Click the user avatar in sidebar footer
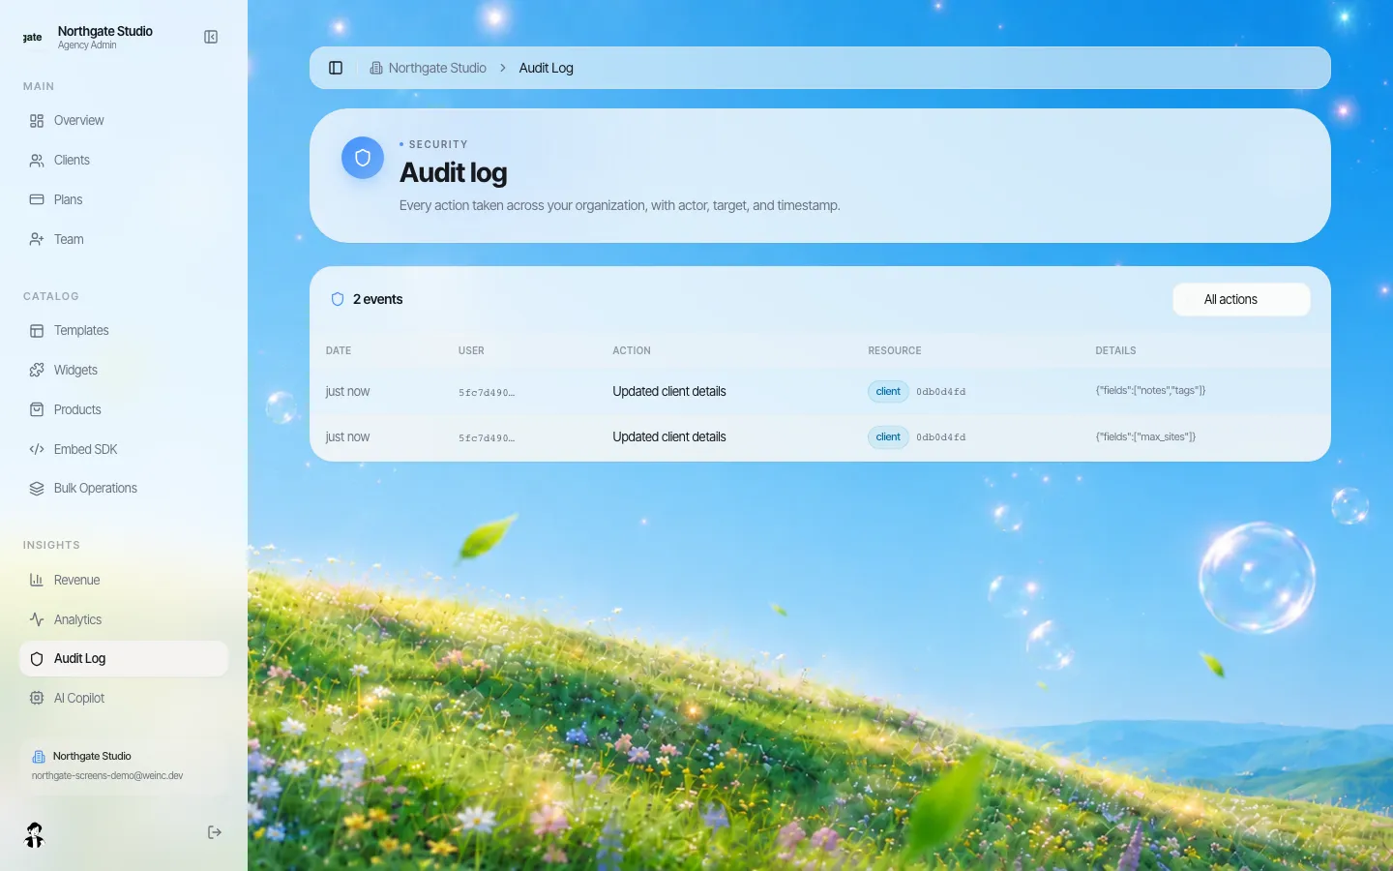This screenshot has width=1393, height=871. (35, 834)
